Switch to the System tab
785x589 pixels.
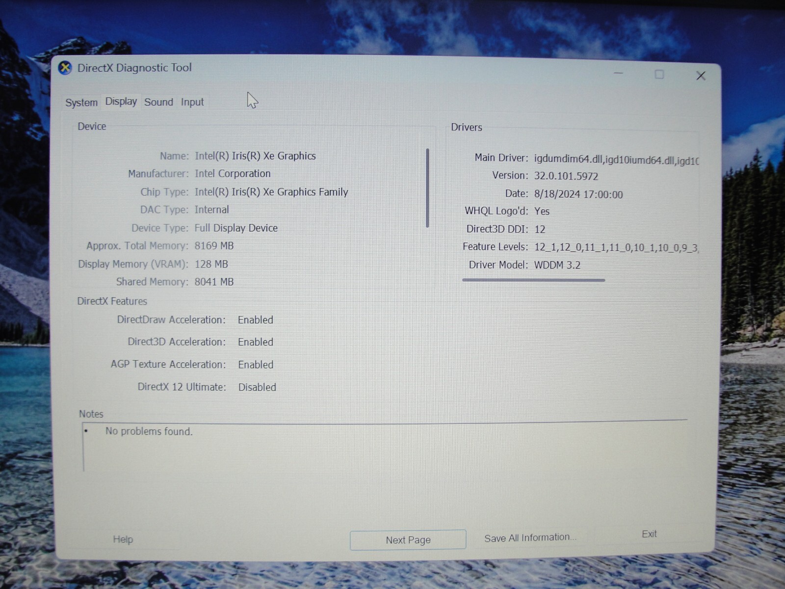point(81,103)
